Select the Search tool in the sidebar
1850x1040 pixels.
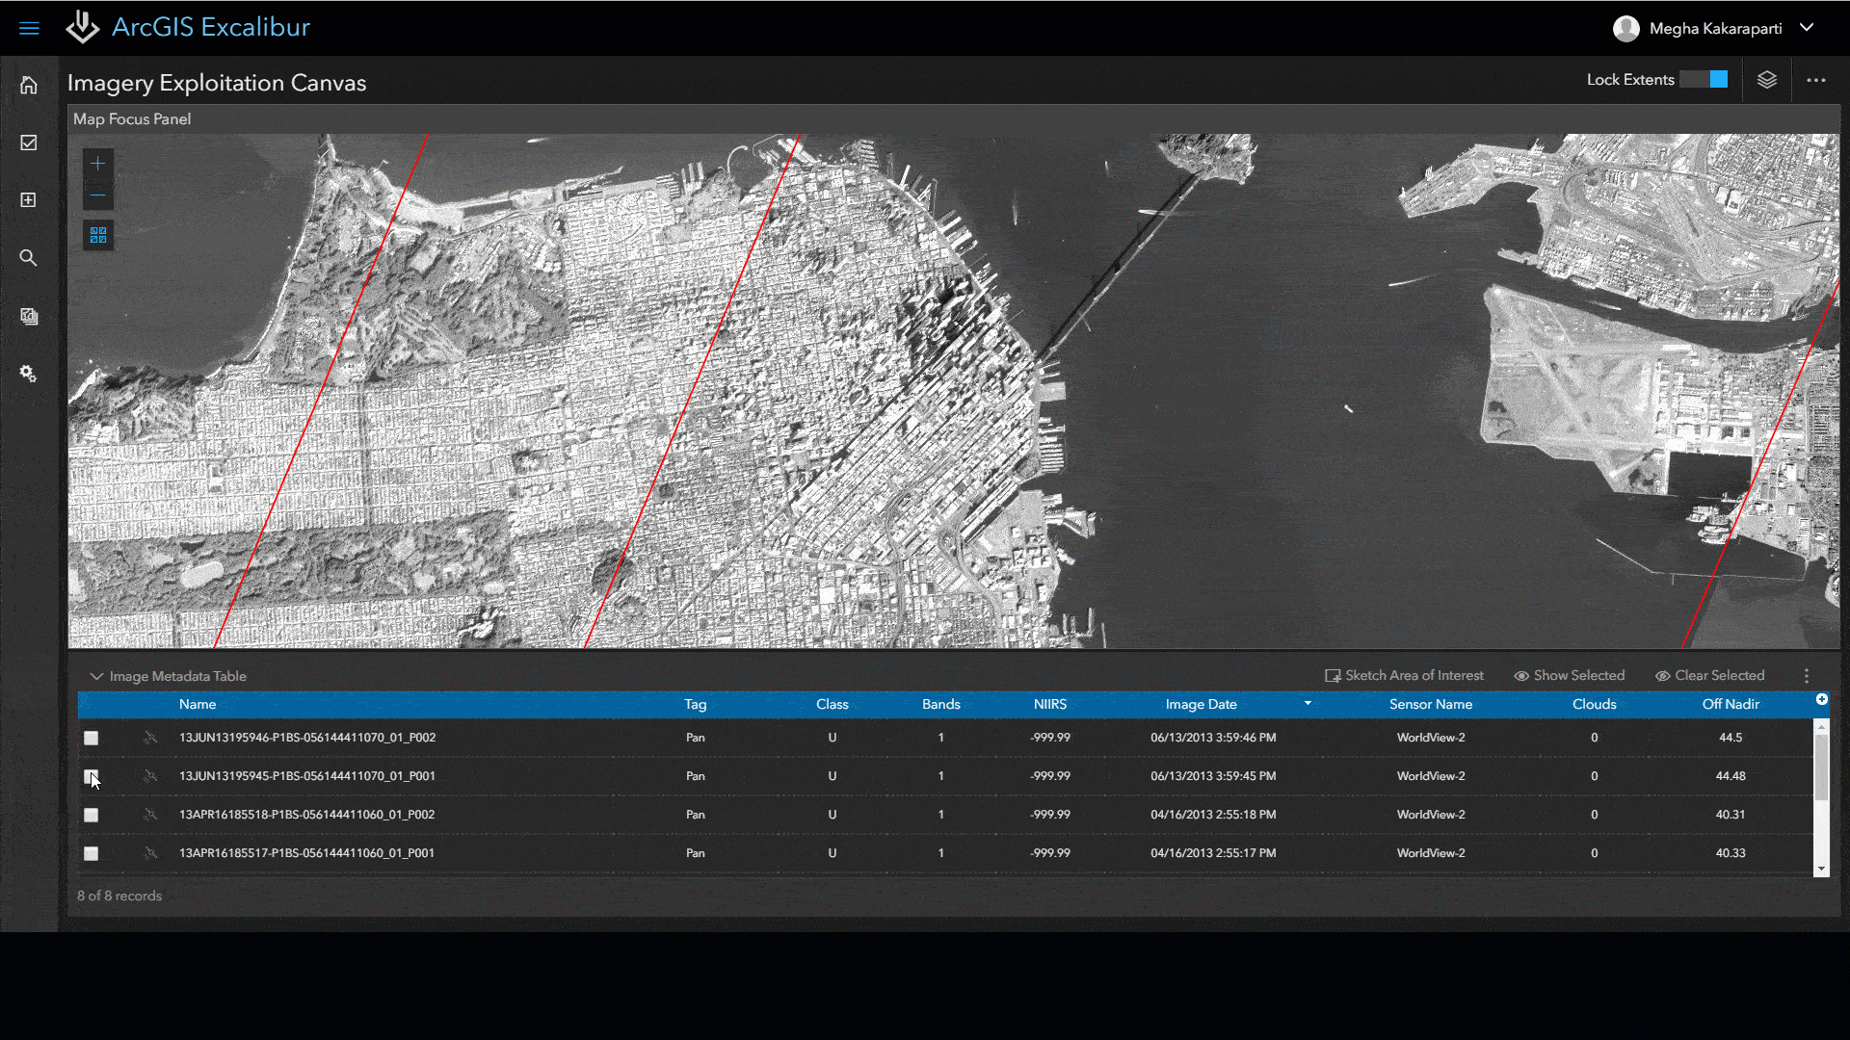29,257
